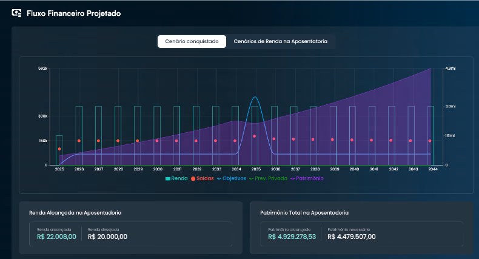Click the Fluxo Financeiro Projetado heading
Viewport: 479px width, 259px height.
pyautogui.click(x=73, y=13)
